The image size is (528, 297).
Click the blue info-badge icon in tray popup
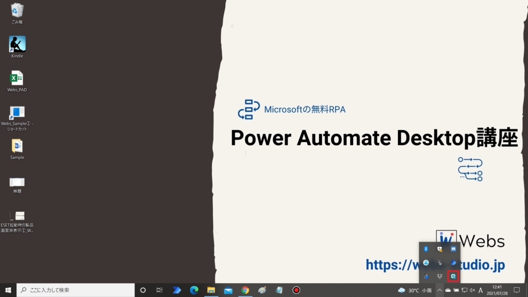coord(426,276)
